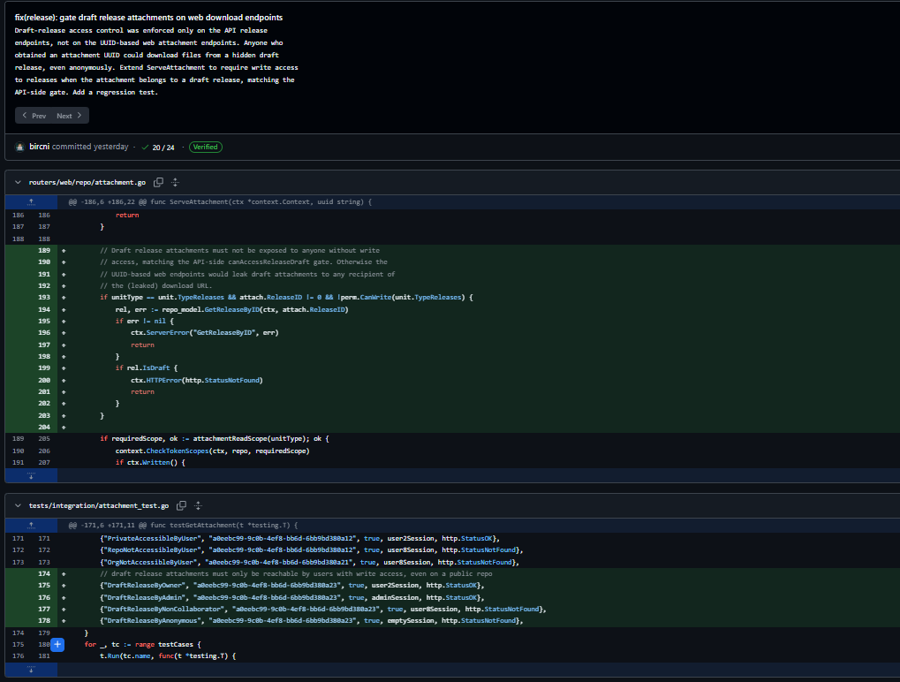Go to Next commit
900x682 pixels.
pyautogui.click(x=70, y=116)
